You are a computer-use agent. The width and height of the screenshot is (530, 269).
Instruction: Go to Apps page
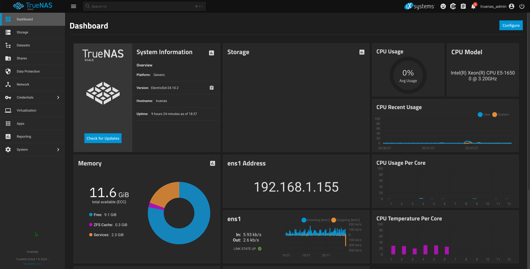[x=33, y=124]
